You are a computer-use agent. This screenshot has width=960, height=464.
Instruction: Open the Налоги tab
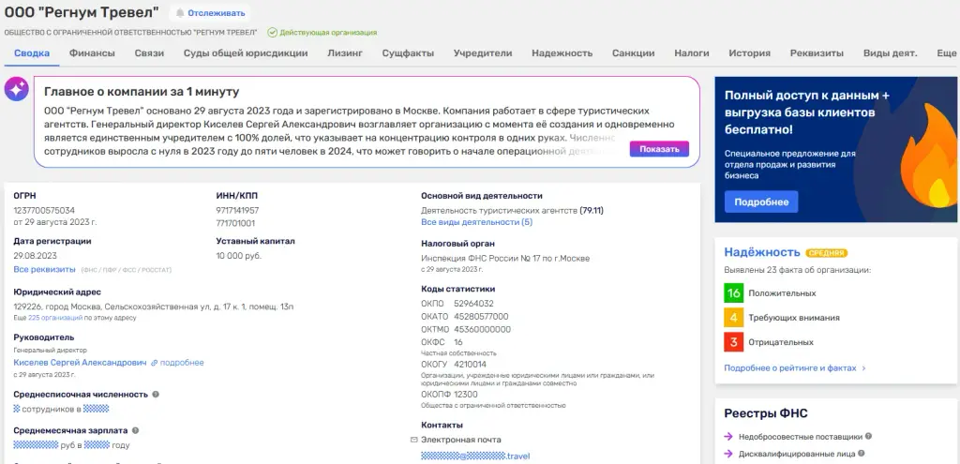coord(692,53)
